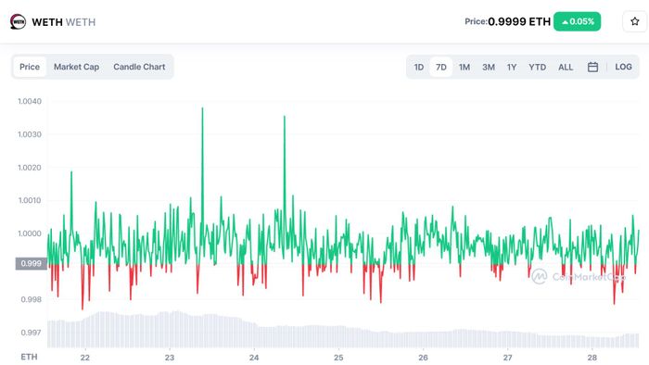
Task: Switch to the Candle Chart tab
Action: (139, 67)
